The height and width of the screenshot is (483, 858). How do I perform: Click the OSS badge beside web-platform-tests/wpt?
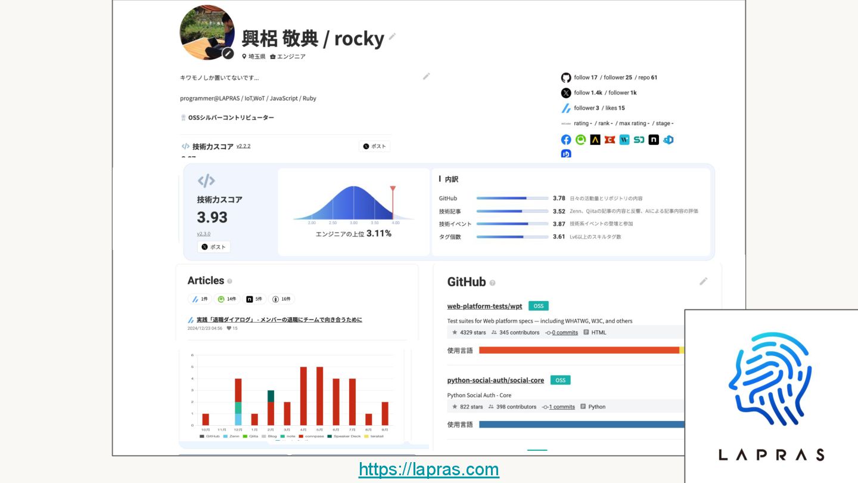(539, 306)
